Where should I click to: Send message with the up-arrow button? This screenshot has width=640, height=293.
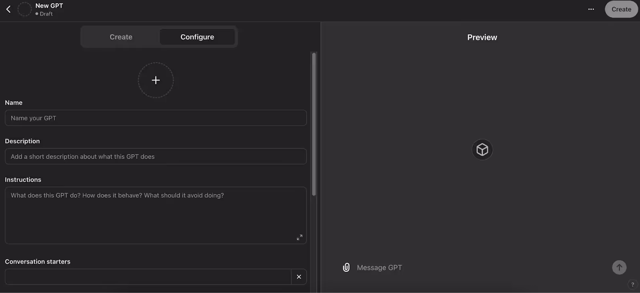coord(619,267)
